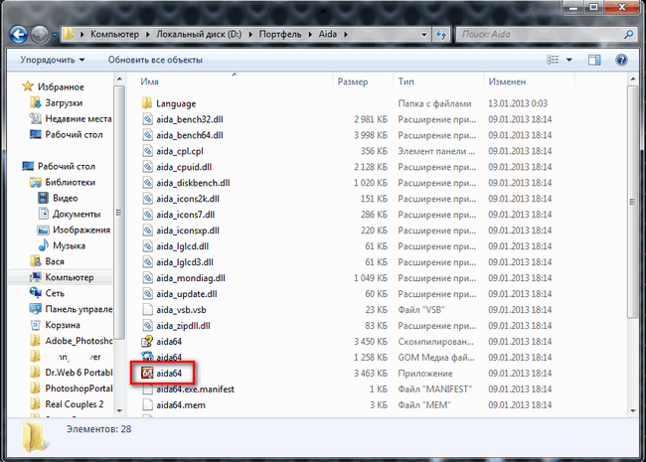646x462 pixels.
Task: Click 'Портфель' breadcrumb segment
Action: click(x=280, y=35)
